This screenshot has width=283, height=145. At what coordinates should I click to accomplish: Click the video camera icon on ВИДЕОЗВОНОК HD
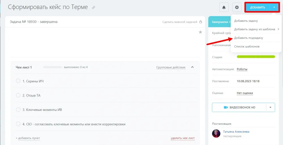[226, 107]
